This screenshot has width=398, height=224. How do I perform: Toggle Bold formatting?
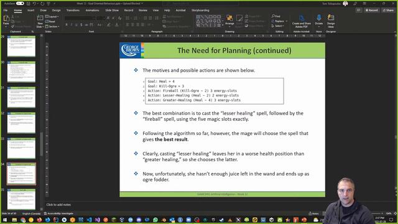click(x=67, y=25)
